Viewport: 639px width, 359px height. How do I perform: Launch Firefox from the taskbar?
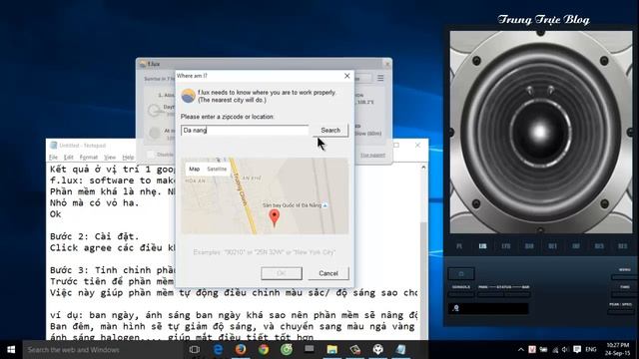(x=241, y=350)
